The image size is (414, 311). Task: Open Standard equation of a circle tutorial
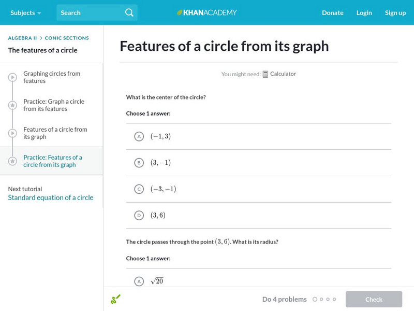[51, 197]
